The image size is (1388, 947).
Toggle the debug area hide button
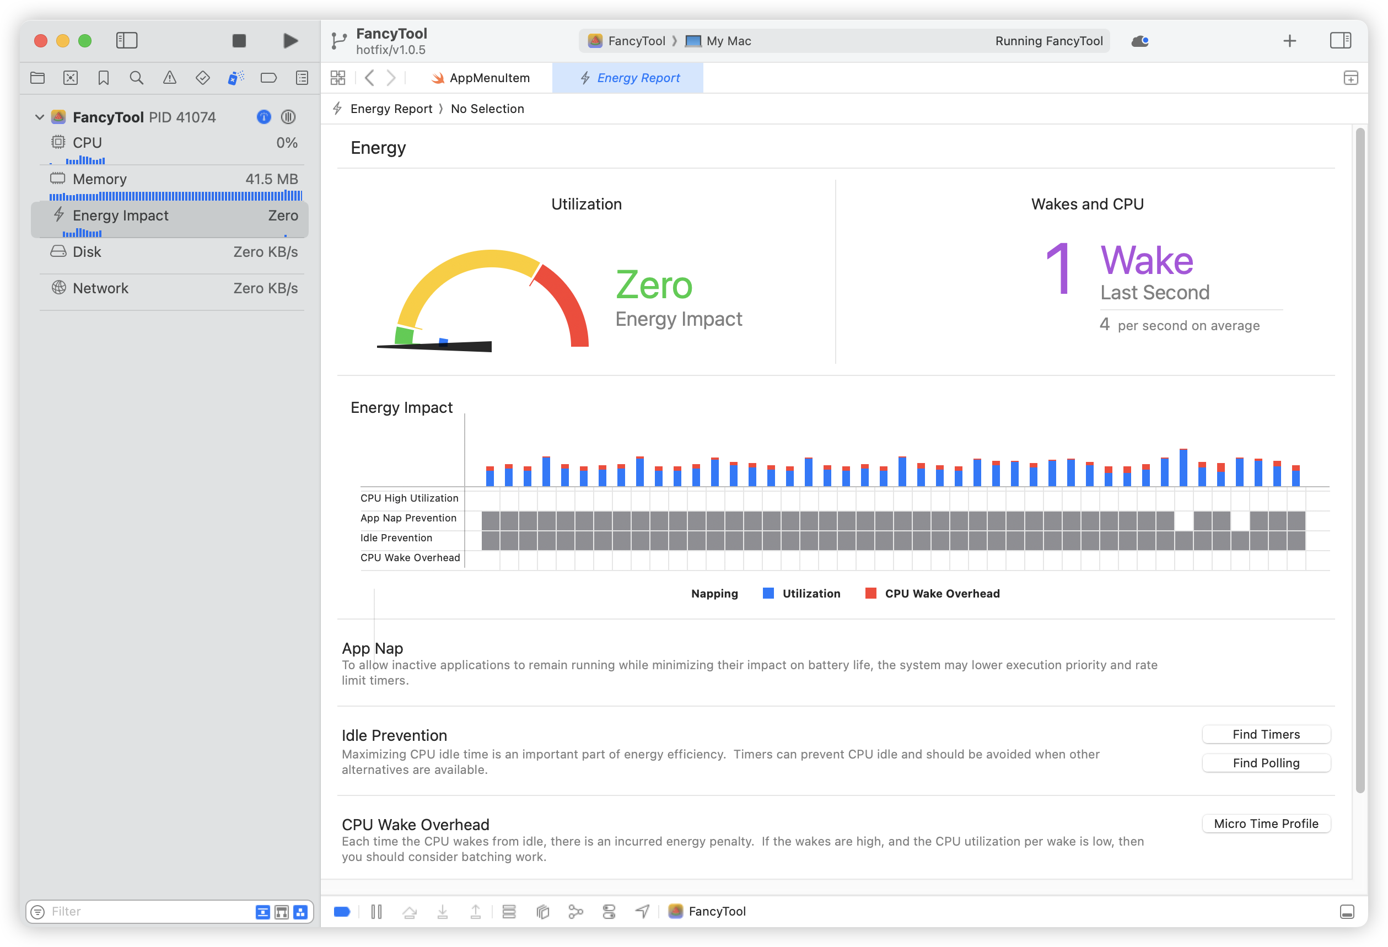(x=1346, y=911)
